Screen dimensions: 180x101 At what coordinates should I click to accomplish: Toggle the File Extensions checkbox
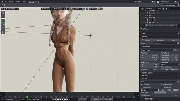(161, 85)
